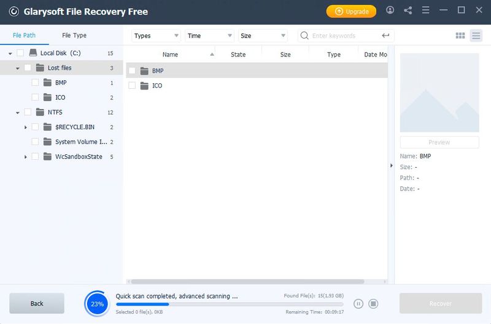Check the ICO checkbox in tree
491x324 pixels.
pyautogui.click(x=35, y=97)
